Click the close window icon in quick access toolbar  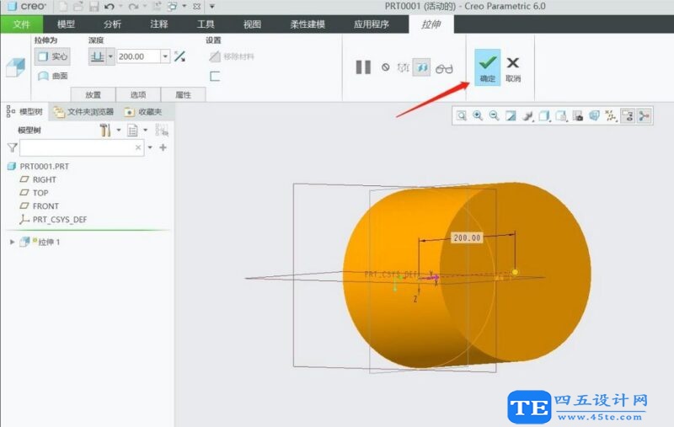pyautogui.click(x=197, y=7)
